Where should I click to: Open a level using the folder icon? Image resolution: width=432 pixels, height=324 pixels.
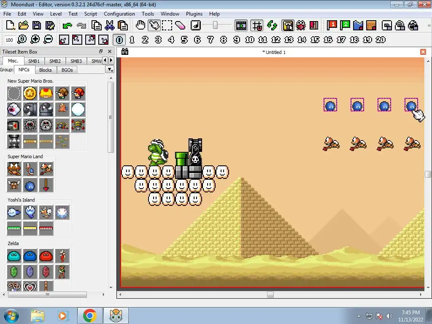coord(24,25)
